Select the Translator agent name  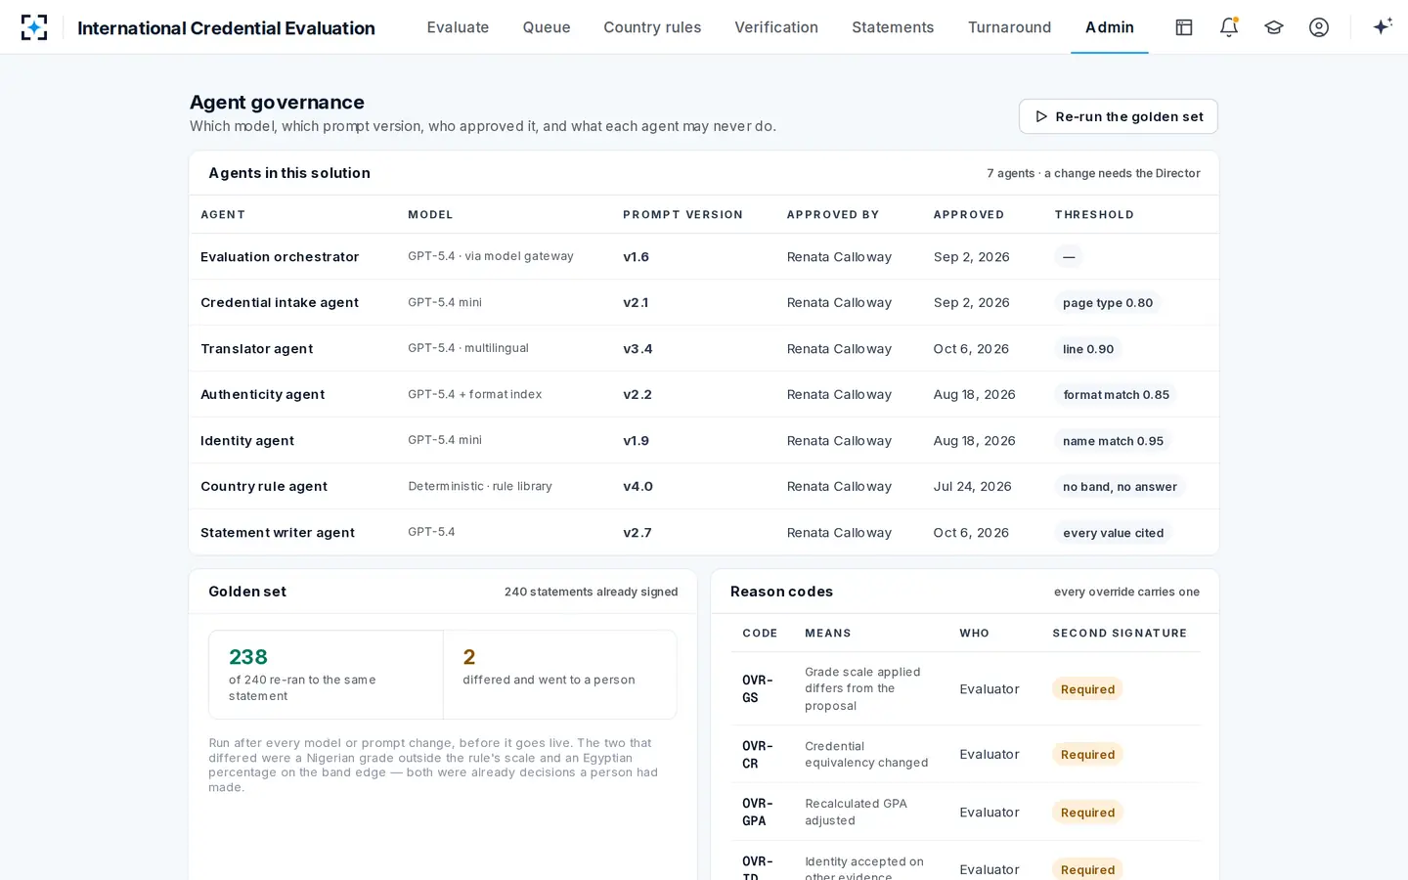(257, 349)
